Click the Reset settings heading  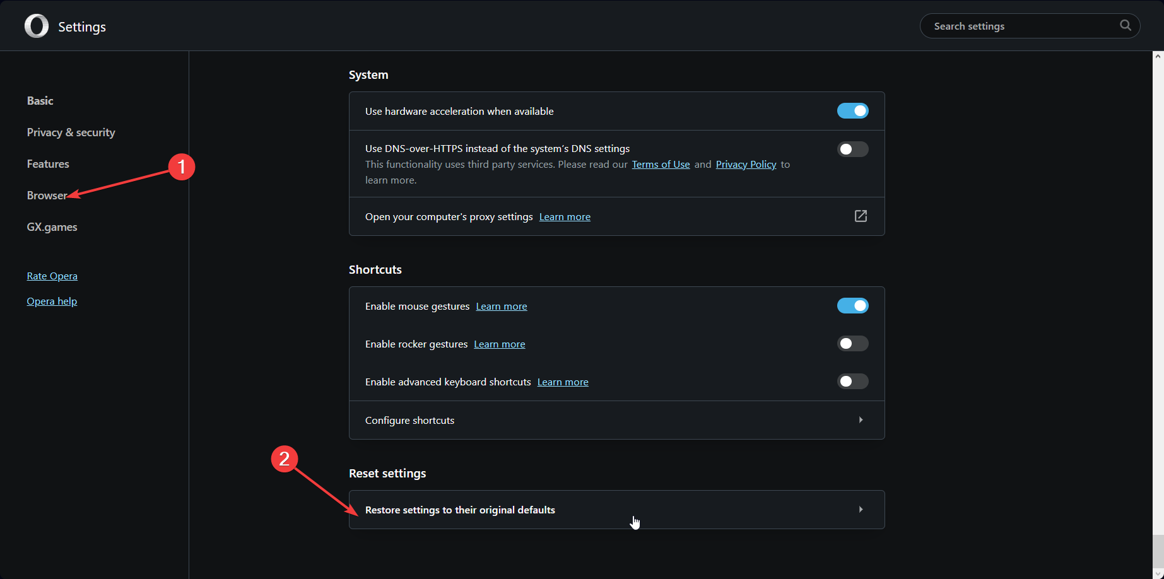coord(387,474)
